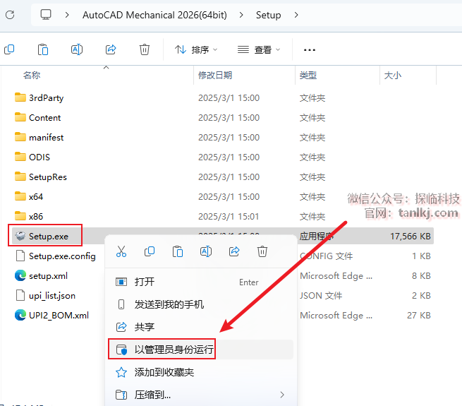Sort by the 大小 column header
This screenshot has width=462, height=406.
point(393,76)
